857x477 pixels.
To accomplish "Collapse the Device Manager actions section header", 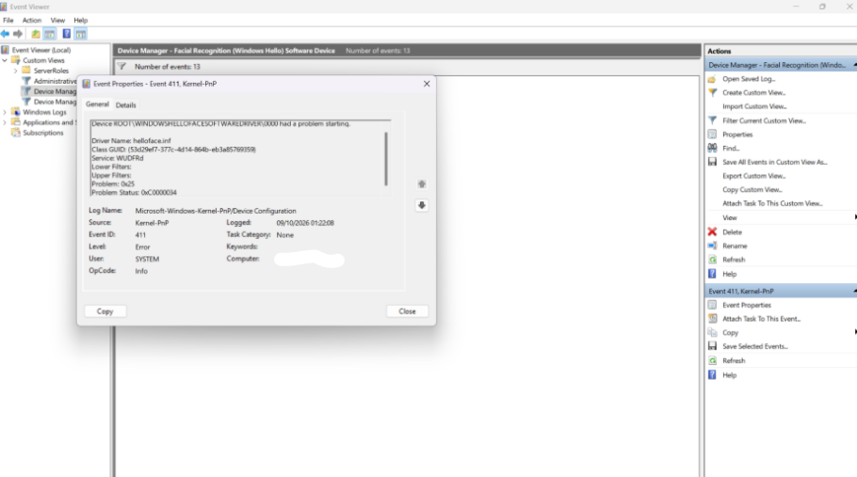I will point(854,65).
